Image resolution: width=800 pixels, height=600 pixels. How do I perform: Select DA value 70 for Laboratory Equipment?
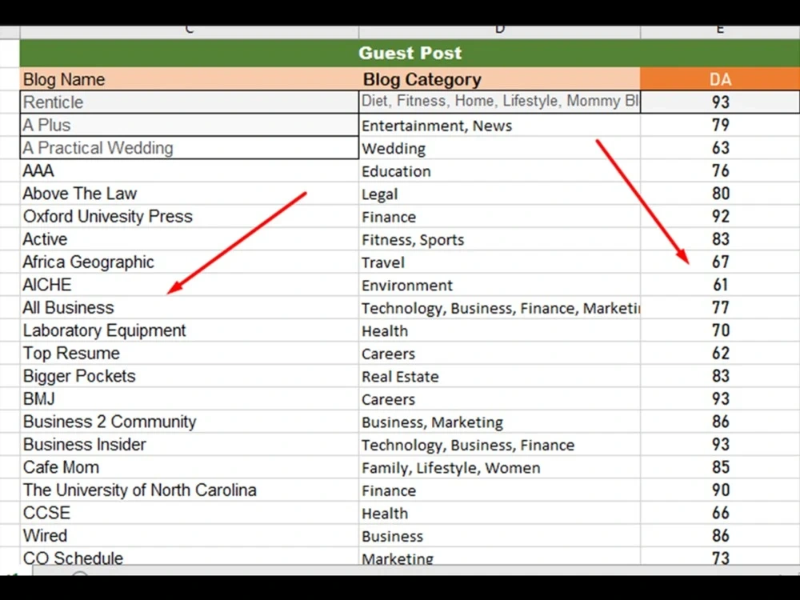click(720, 330)
